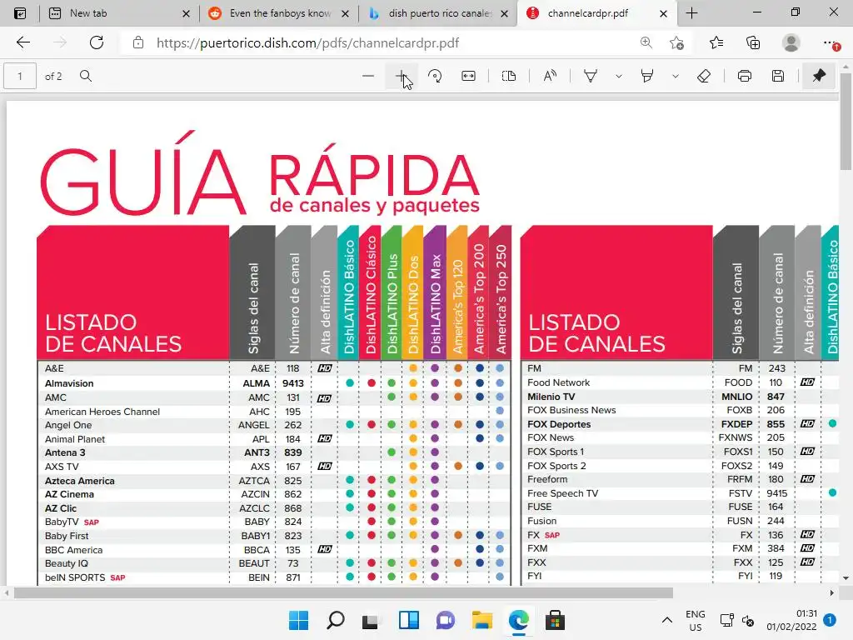
Task: Rotate the PDF page
Action: point(435,76)
